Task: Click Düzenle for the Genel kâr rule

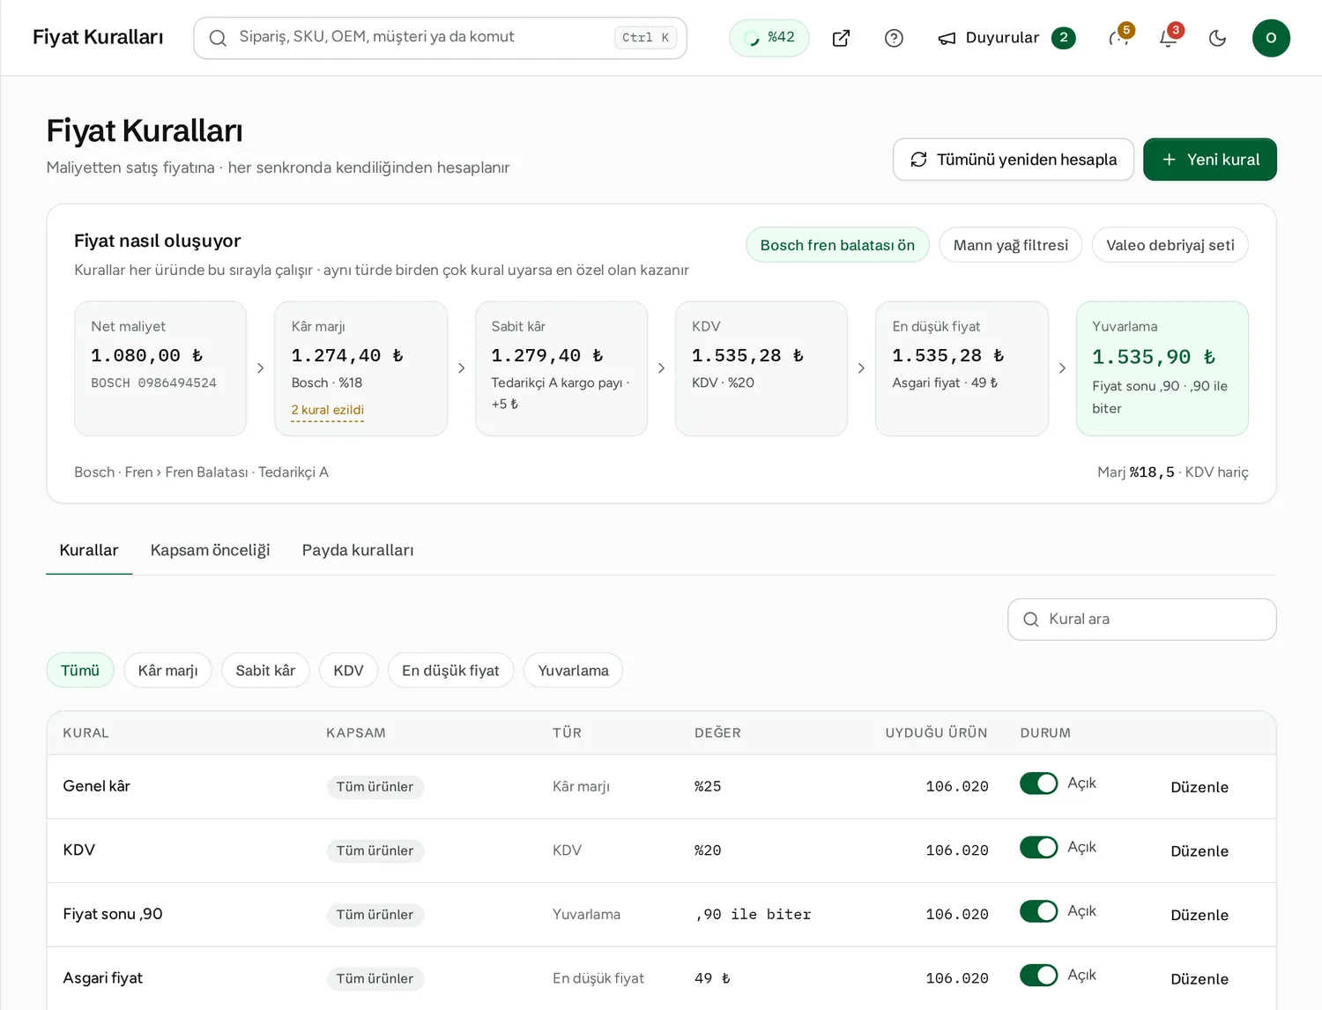Action: [x=1199, y=787]
